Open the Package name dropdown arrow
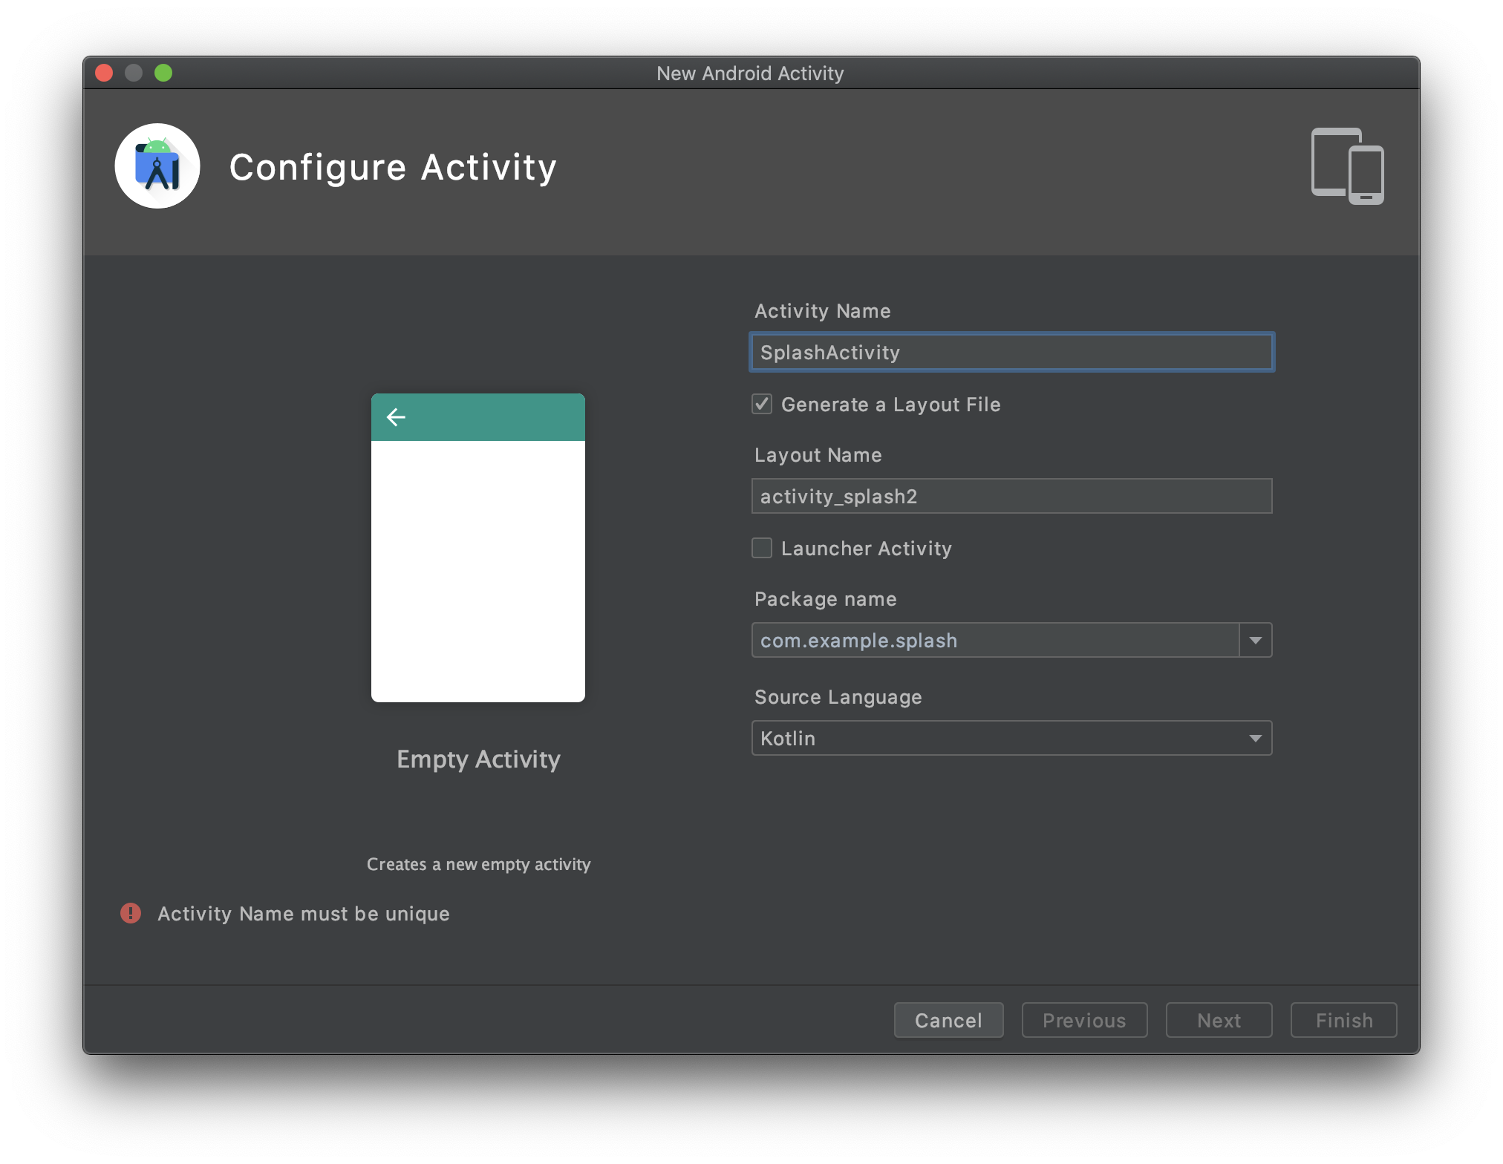Viewport: 1503px width, 1164px height. tap(1255, 640)
